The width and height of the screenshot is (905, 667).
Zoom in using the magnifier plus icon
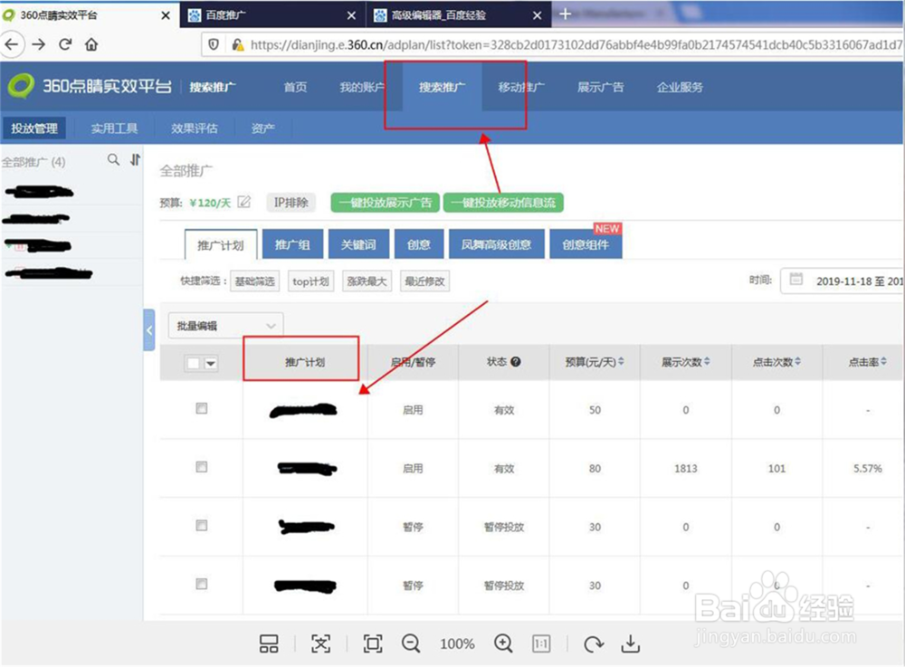(x=504, y=643)
